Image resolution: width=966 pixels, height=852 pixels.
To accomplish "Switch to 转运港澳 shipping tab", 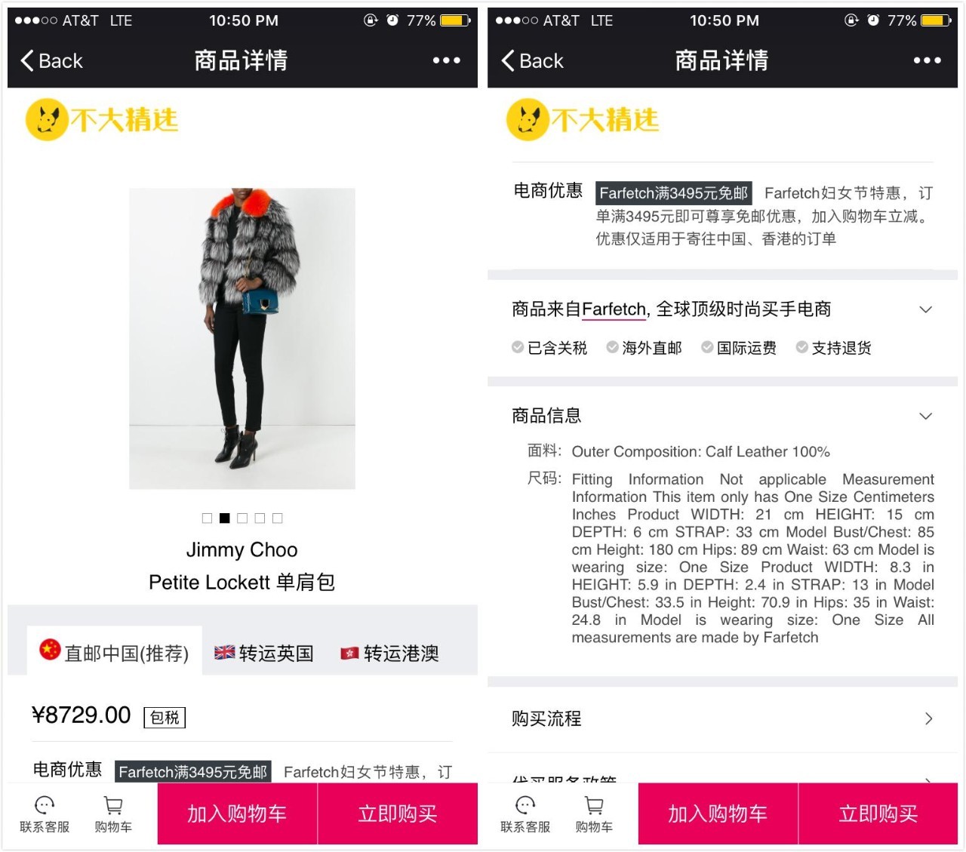I will coord(389,653).
